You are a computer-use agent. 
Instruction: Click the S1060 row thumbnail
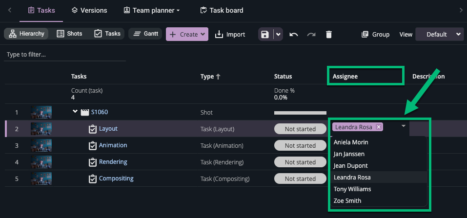click(x=41, y=112)
